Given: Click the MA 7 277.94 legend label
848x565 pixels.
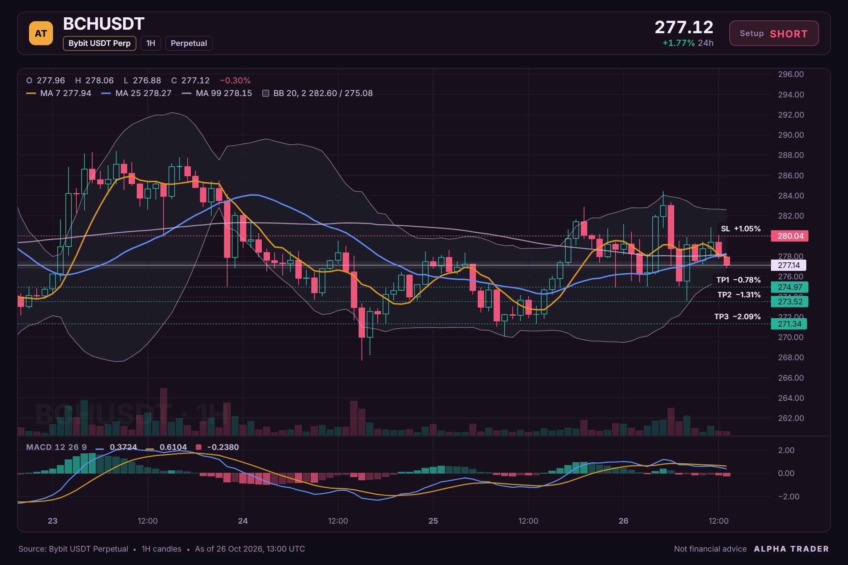Looking at the screenshot, I should 66,93.
